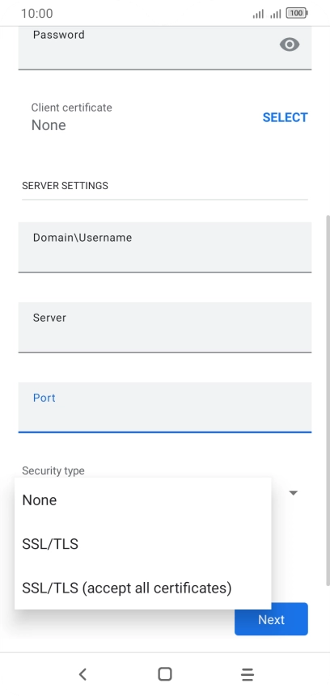The width and height of the screenshot is (330, 696).
Task: Continue with the Next button
Action: (x=271, y=619)
